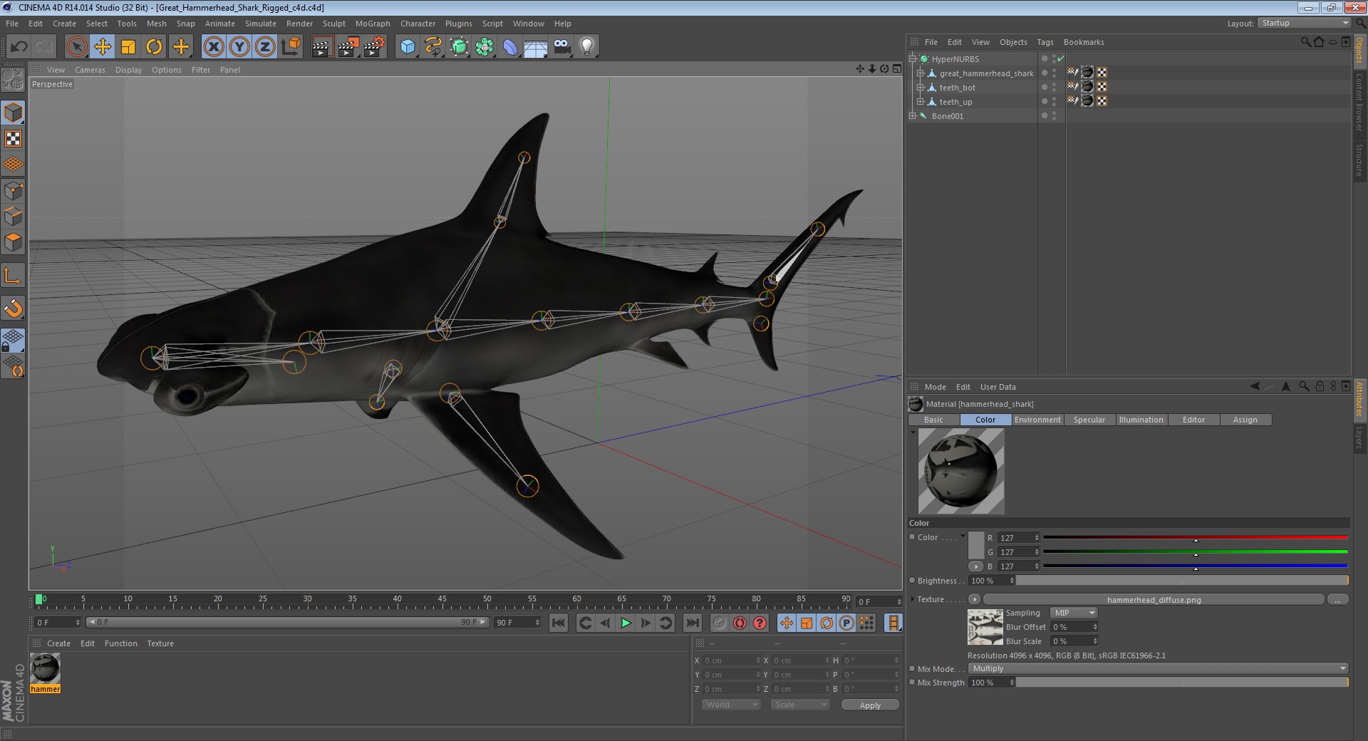Activate the Move tool
The image size is (1368, 741).
(x=102, y=47)
